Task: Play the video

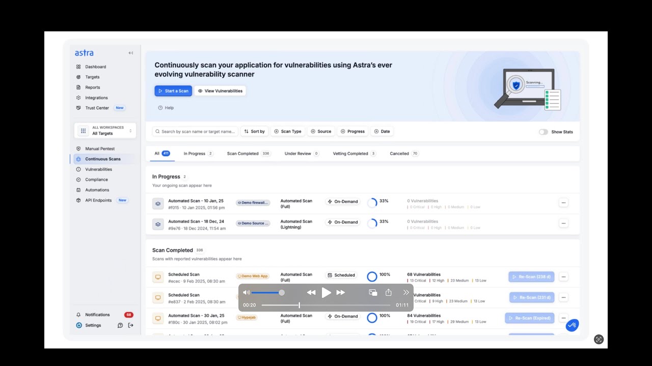Action: tap(327, 292)
